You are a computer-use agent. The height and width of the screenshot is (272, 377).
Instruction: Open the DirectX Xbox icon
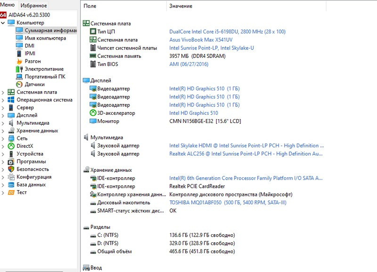(11, 146)
